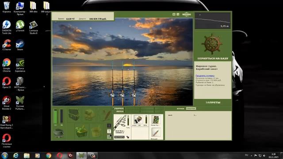This screenshot has height=159, width=283.
Task: Click the middle fishing rod in the water
Action: click(x=122, y=83)
